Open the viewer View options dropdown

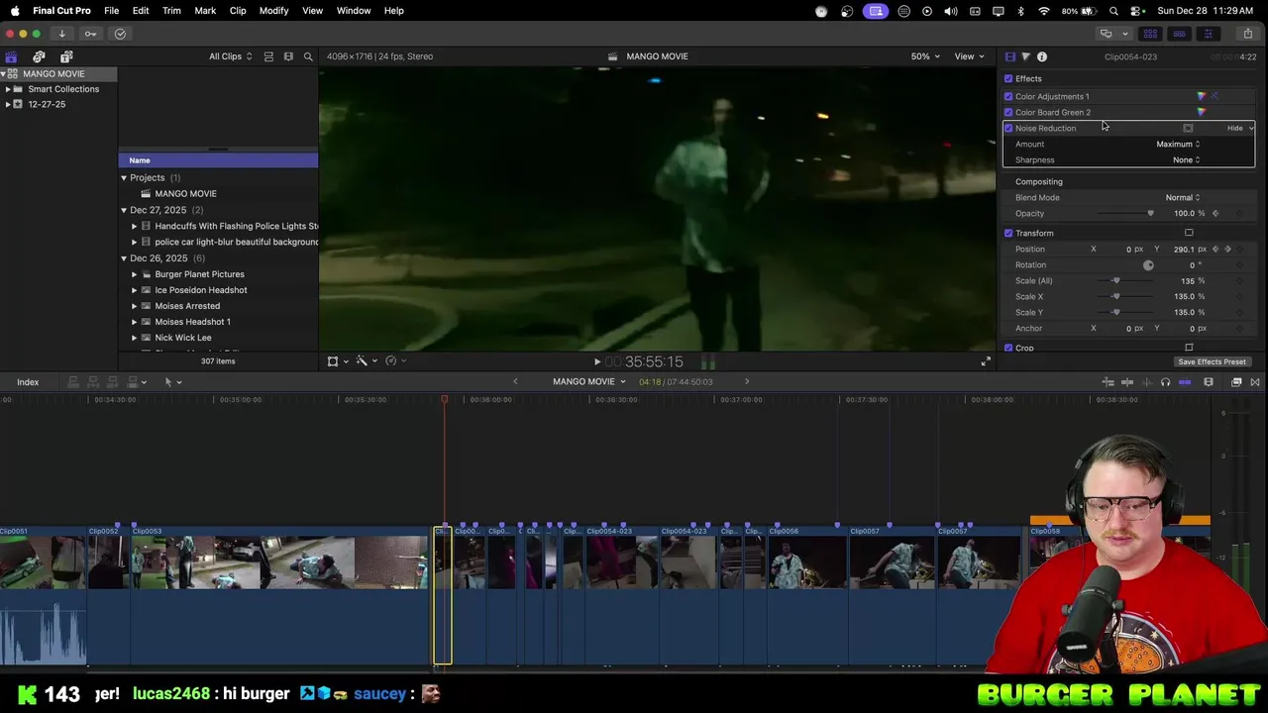pyautogui.click(x=969, y=56)
